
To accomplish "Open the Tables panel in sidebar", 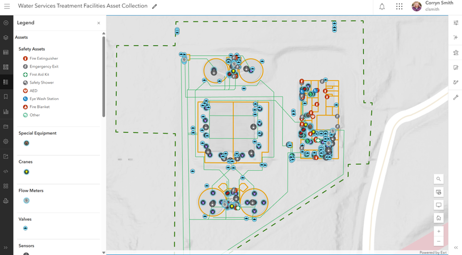I will pos(5,52).
